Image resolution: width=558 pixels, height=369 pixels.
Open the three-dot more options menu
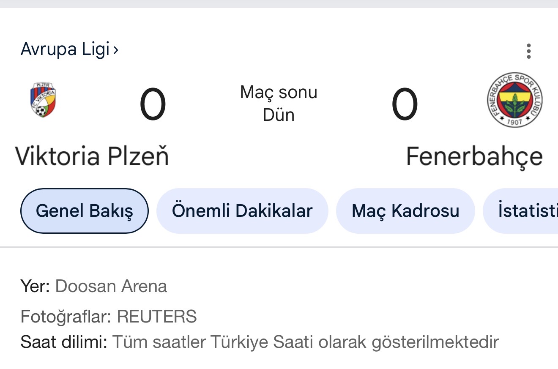(x=528, y=51)
